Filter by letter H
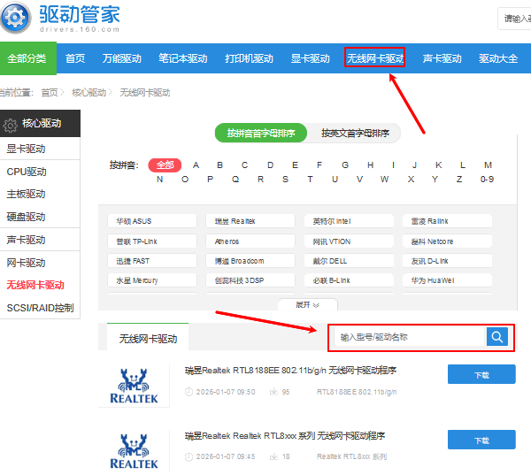 [x=371, y=165]
